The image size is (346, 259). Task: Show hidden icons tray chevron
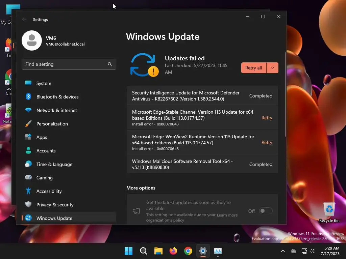point(283,251)
